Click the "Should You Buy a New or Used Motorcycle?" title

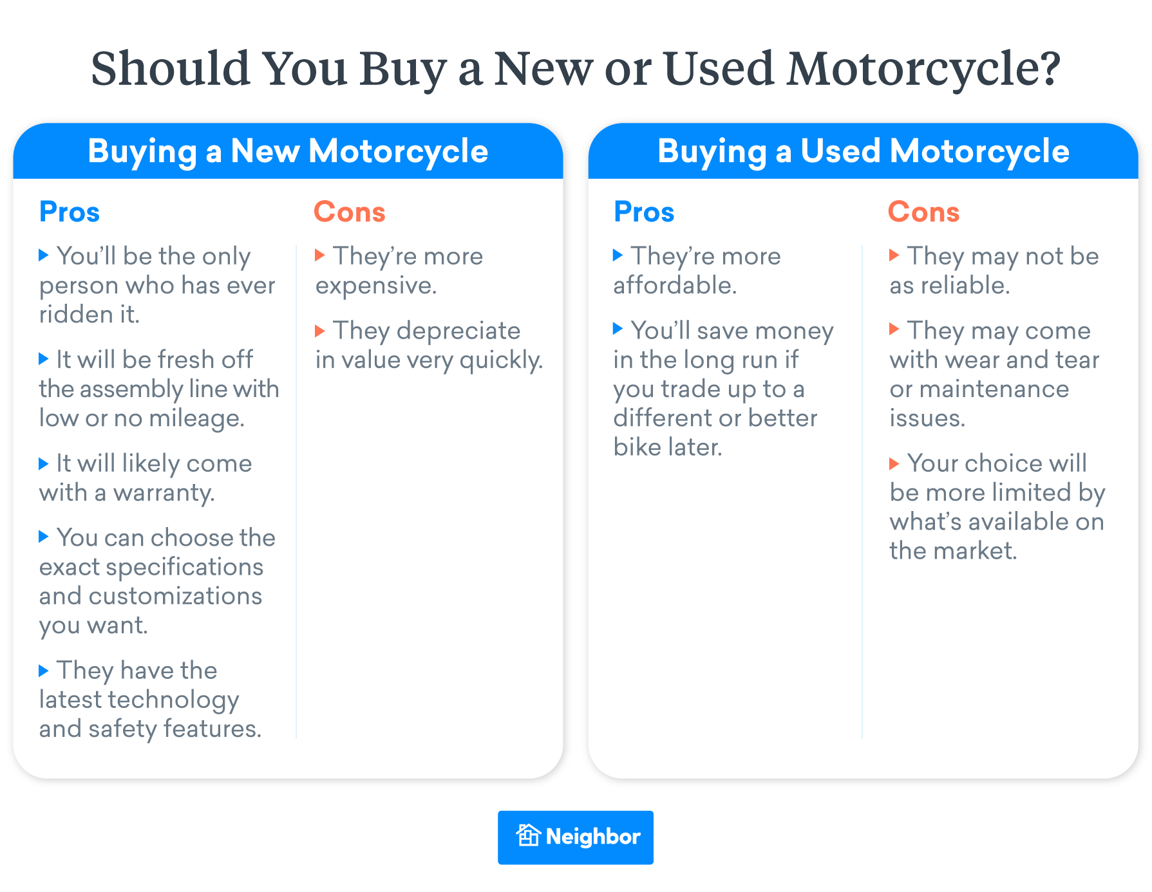point(576,68)
